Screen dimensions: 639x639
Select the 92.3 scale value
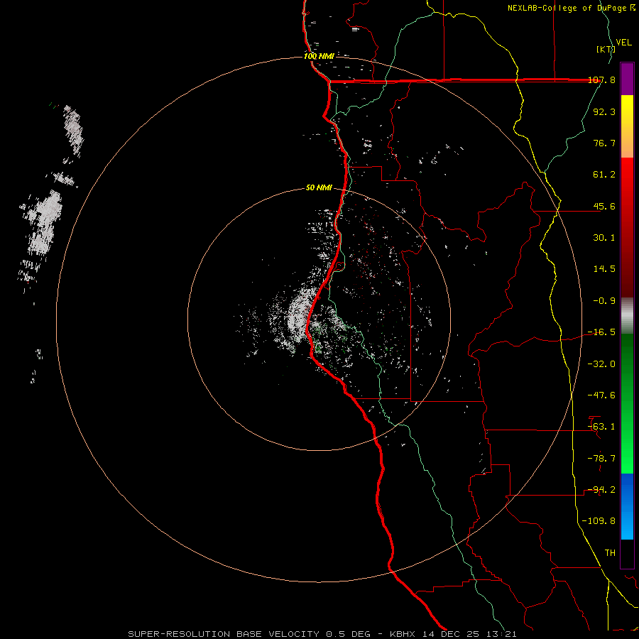[x=604, y=111]
